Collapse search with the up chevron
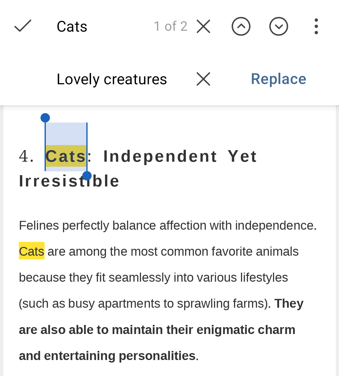Screen dimensions: 339x376 241,26
